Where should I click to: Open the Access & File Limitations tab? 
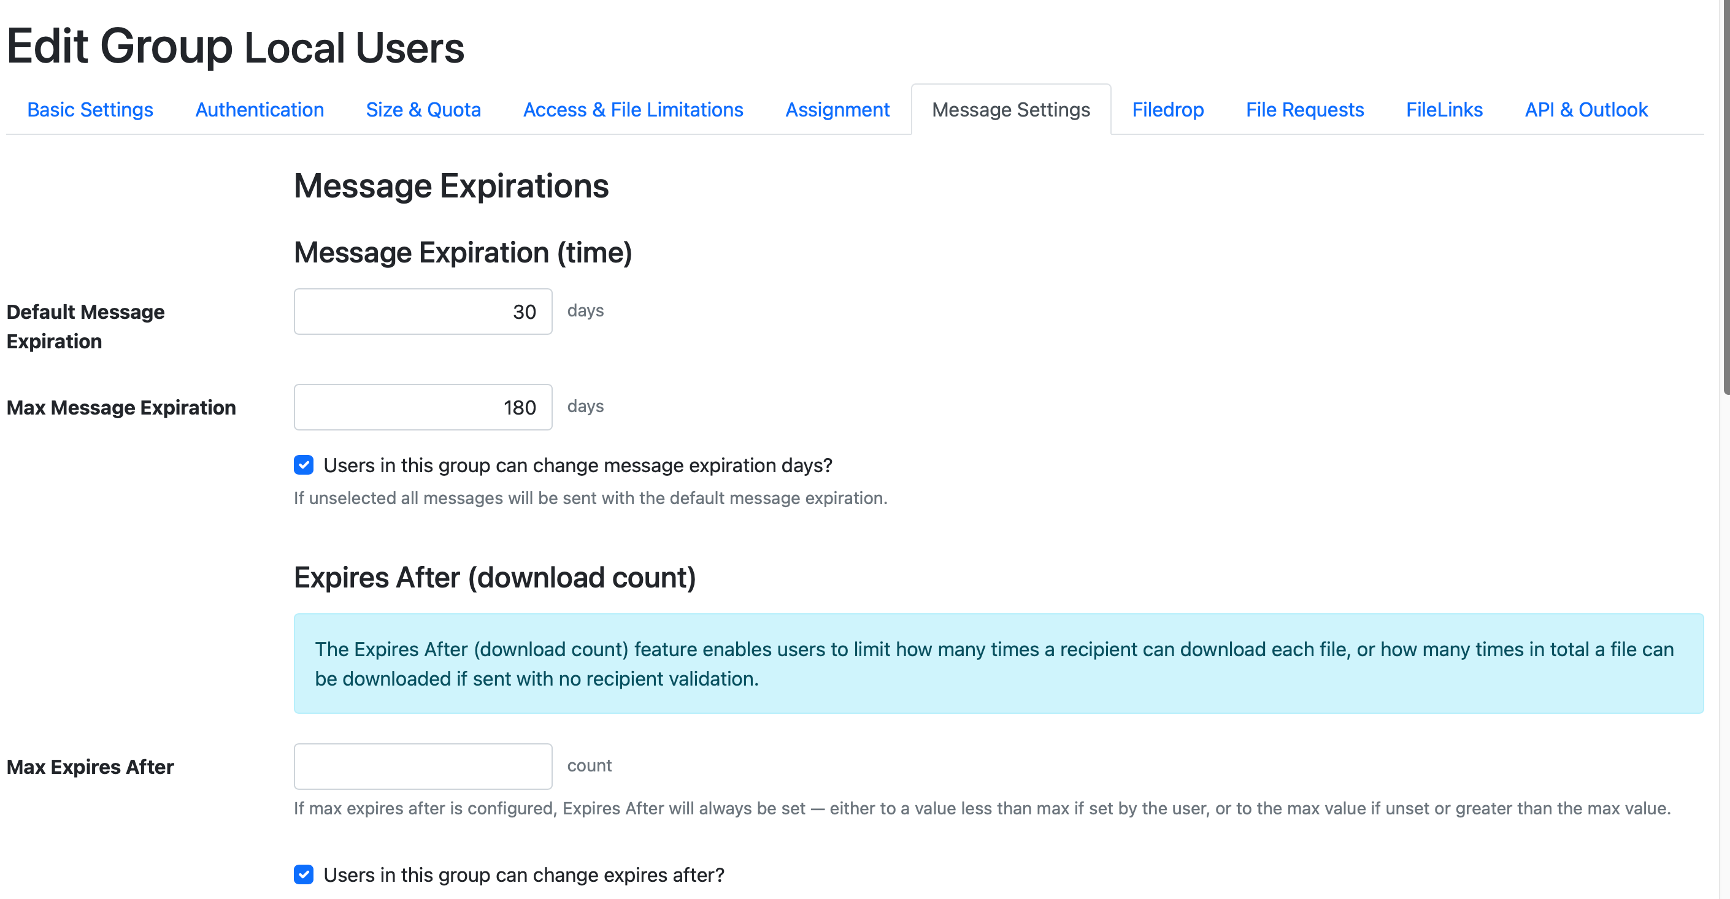(x=632, y=109)
